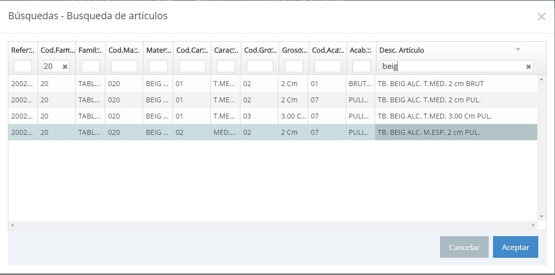
Task: Click the MED.... characteristic cell
Action: (x=226, y=132)
